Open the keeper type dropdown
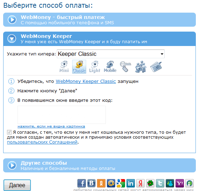 pos(111,54)
